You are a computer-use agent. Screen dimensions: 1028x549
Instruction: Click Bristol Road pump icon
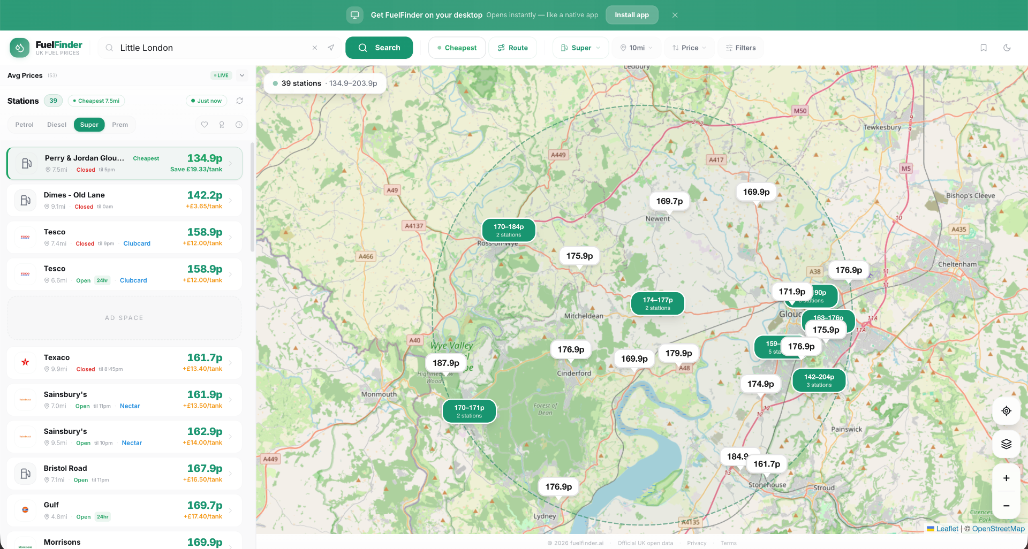coord(25,473)
